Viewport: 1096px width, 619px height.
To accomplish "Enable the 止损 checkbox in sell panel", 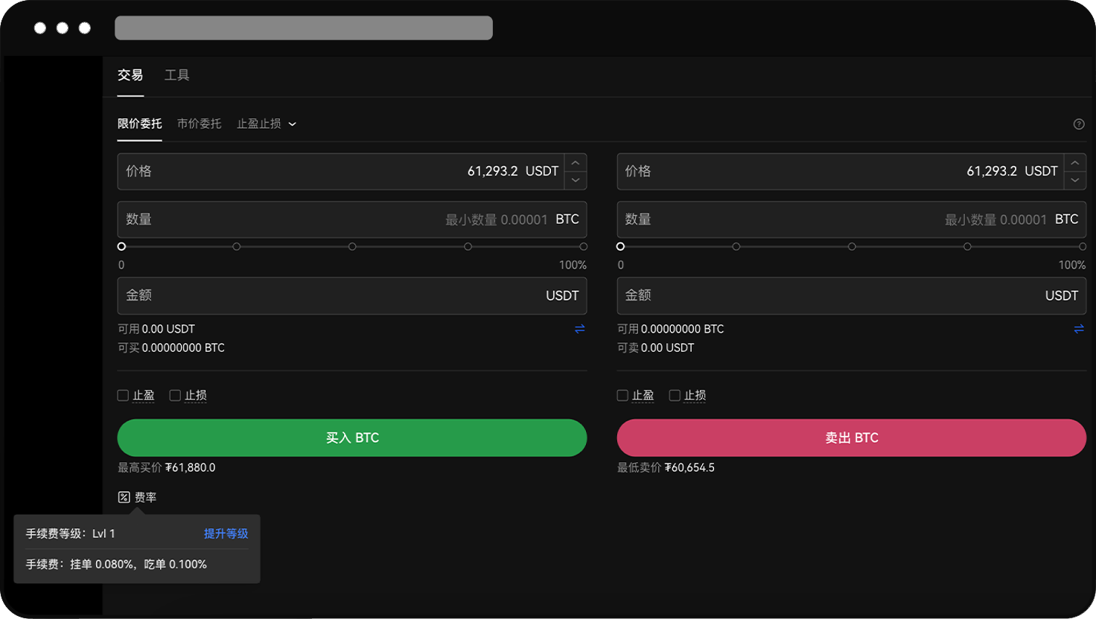I will click(x=674, y=395).
